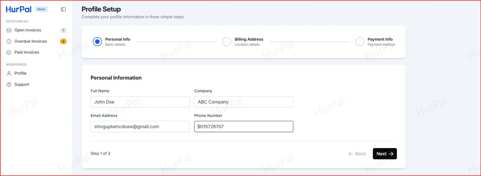Click the RECEIVABLES section header

(17, 22)
